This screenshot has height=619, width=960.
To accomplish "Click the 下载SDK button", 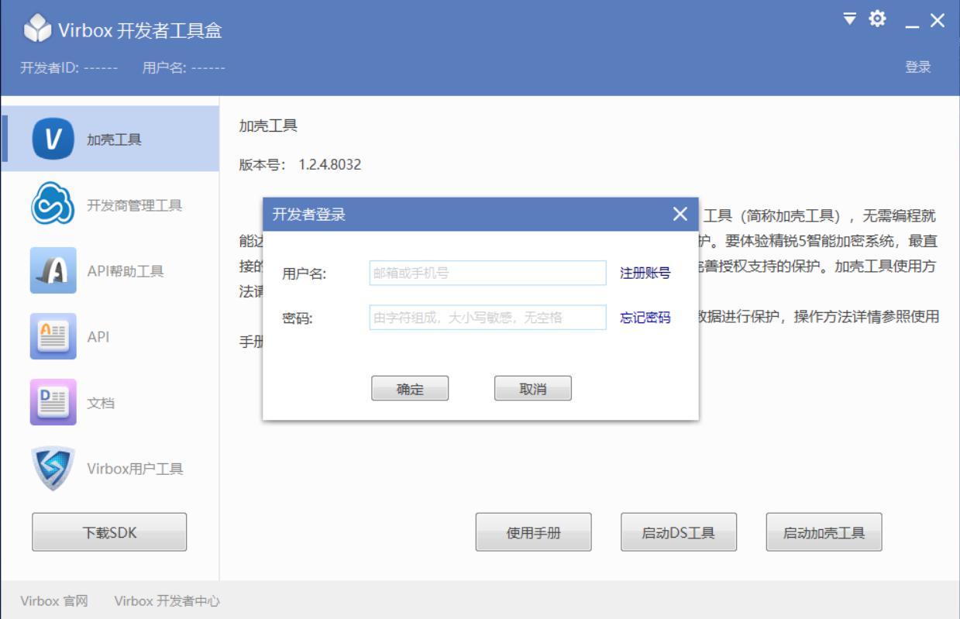I will pos(109,532).
